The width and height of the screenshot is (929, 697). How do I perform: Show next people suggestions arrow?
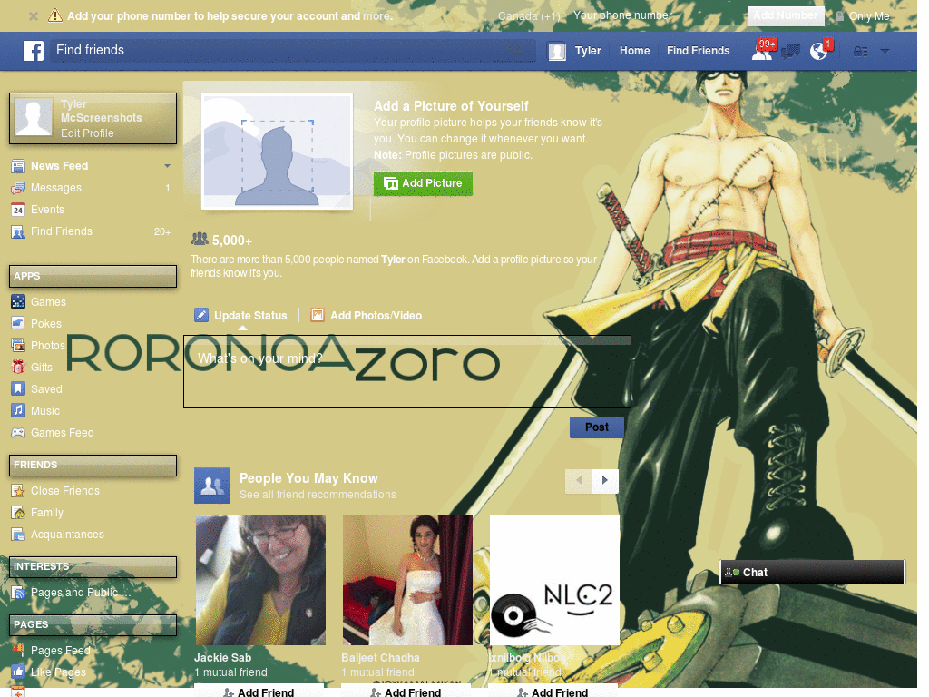pos(605,481)
